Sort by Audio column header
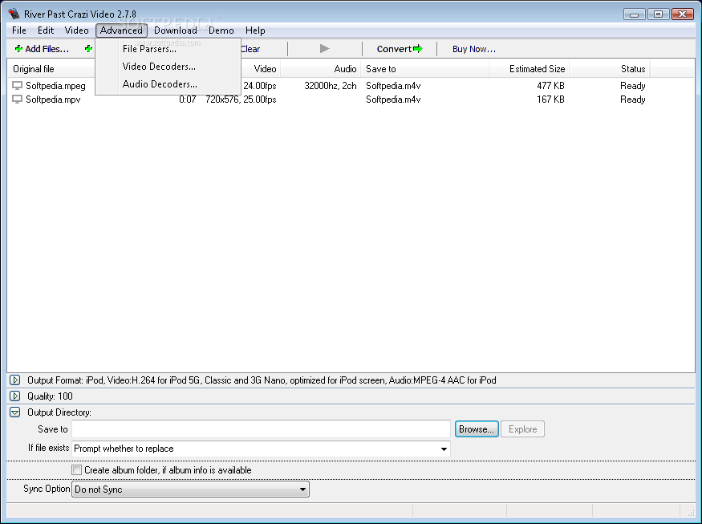 (x=321, y=69)
